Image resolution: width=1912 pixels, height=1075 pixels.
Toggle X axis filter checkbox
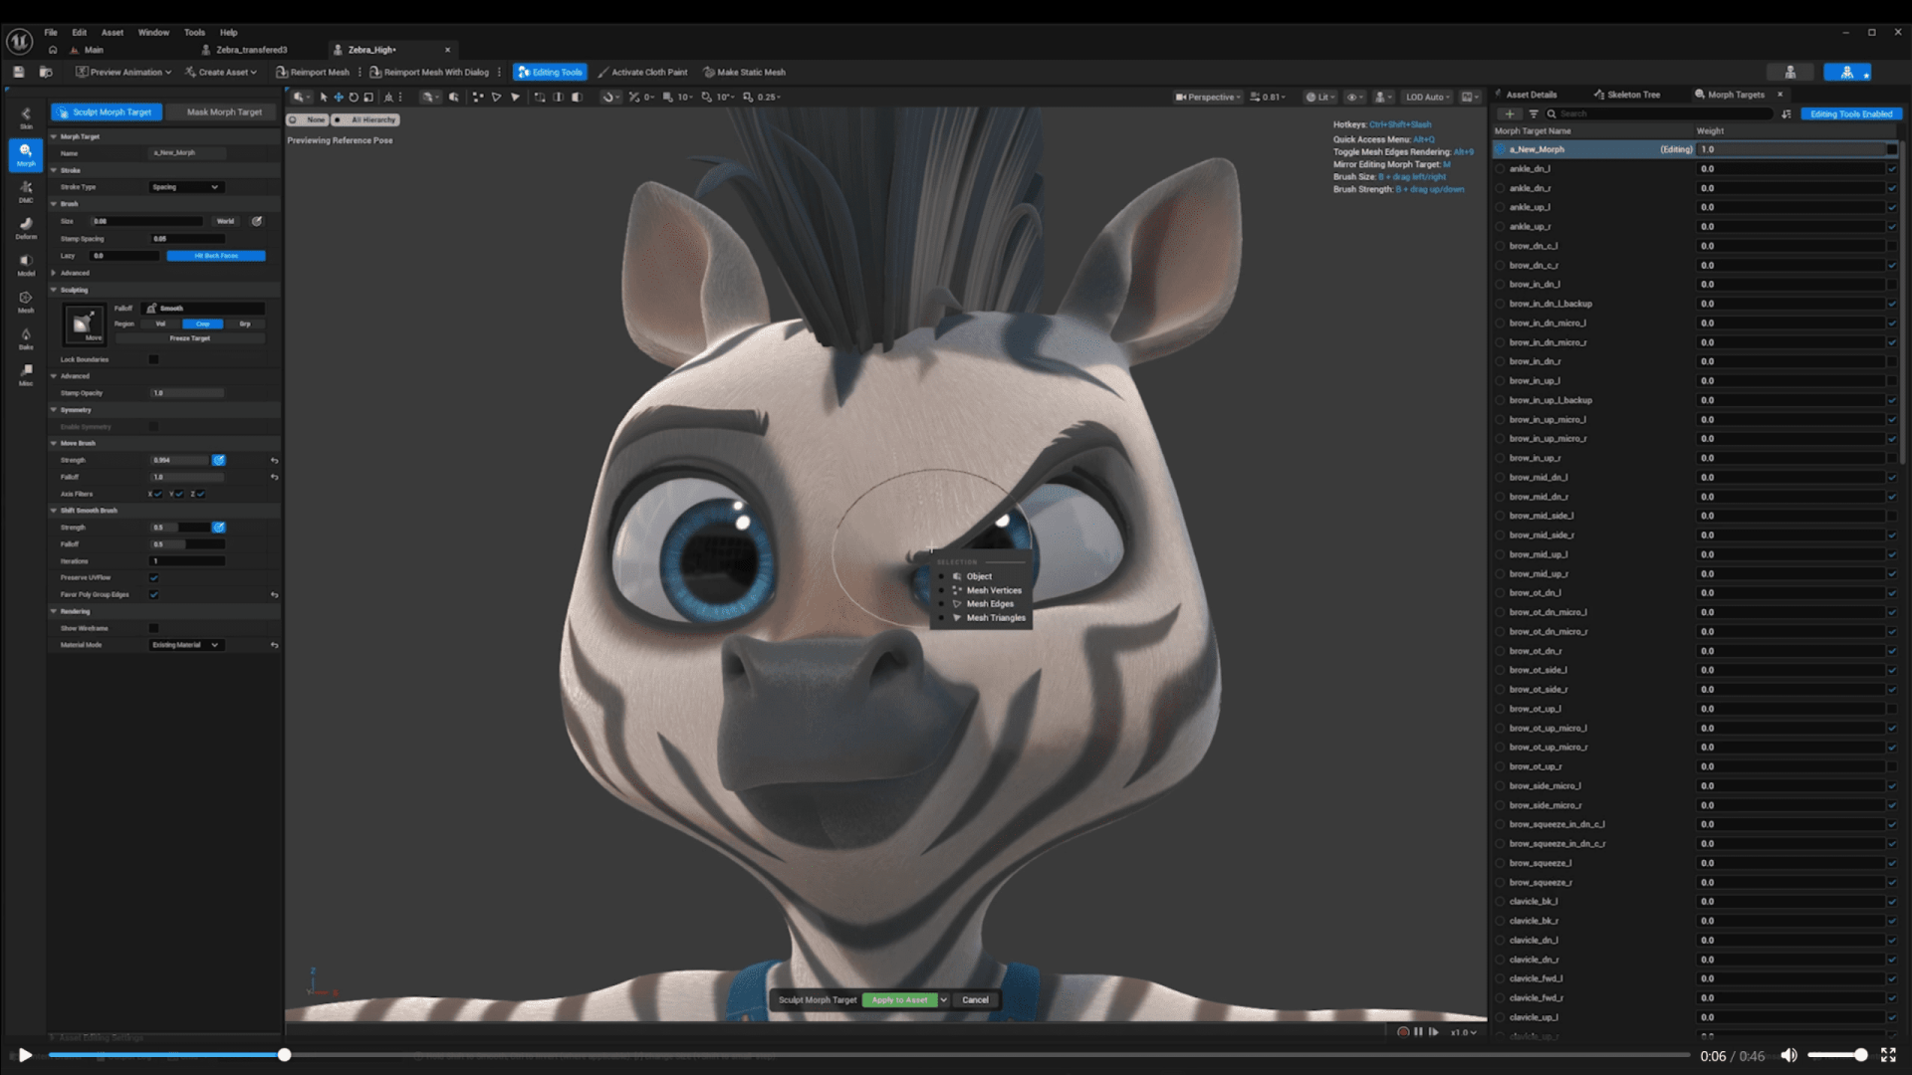pos(158,494)
